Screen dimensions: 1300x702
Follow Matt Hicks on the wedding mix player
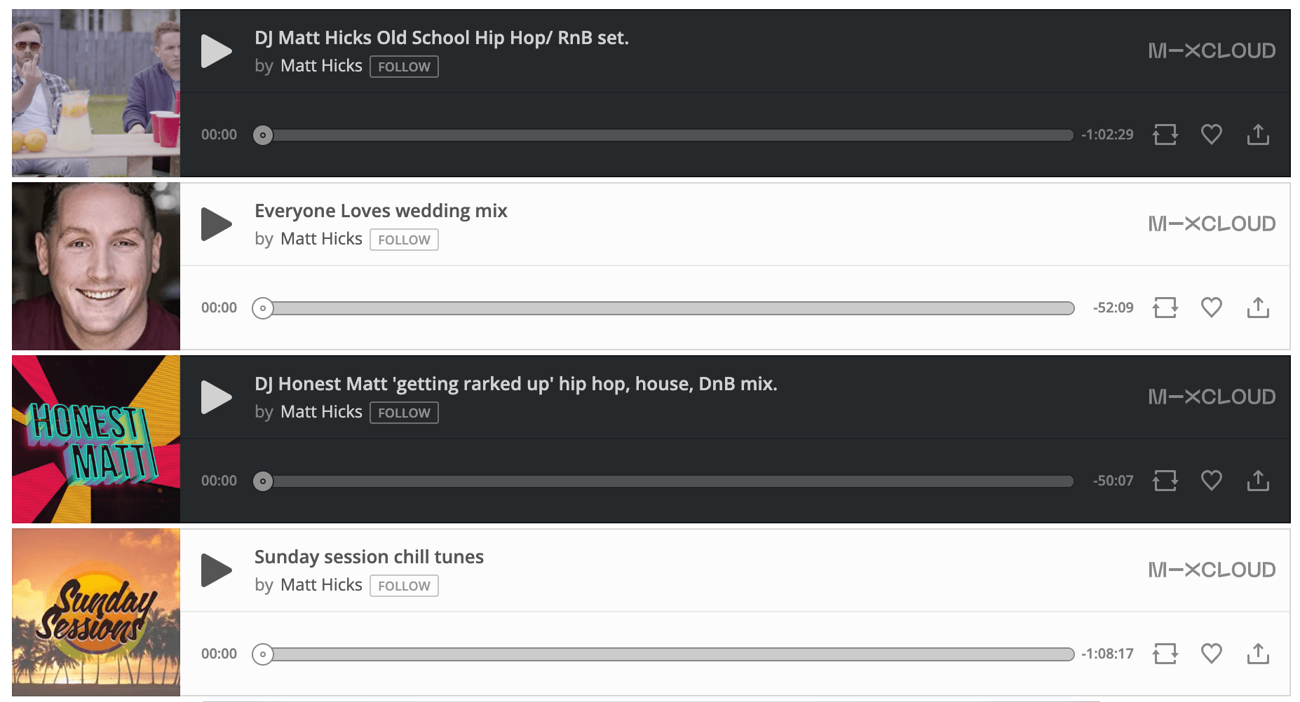click(404, 240)
